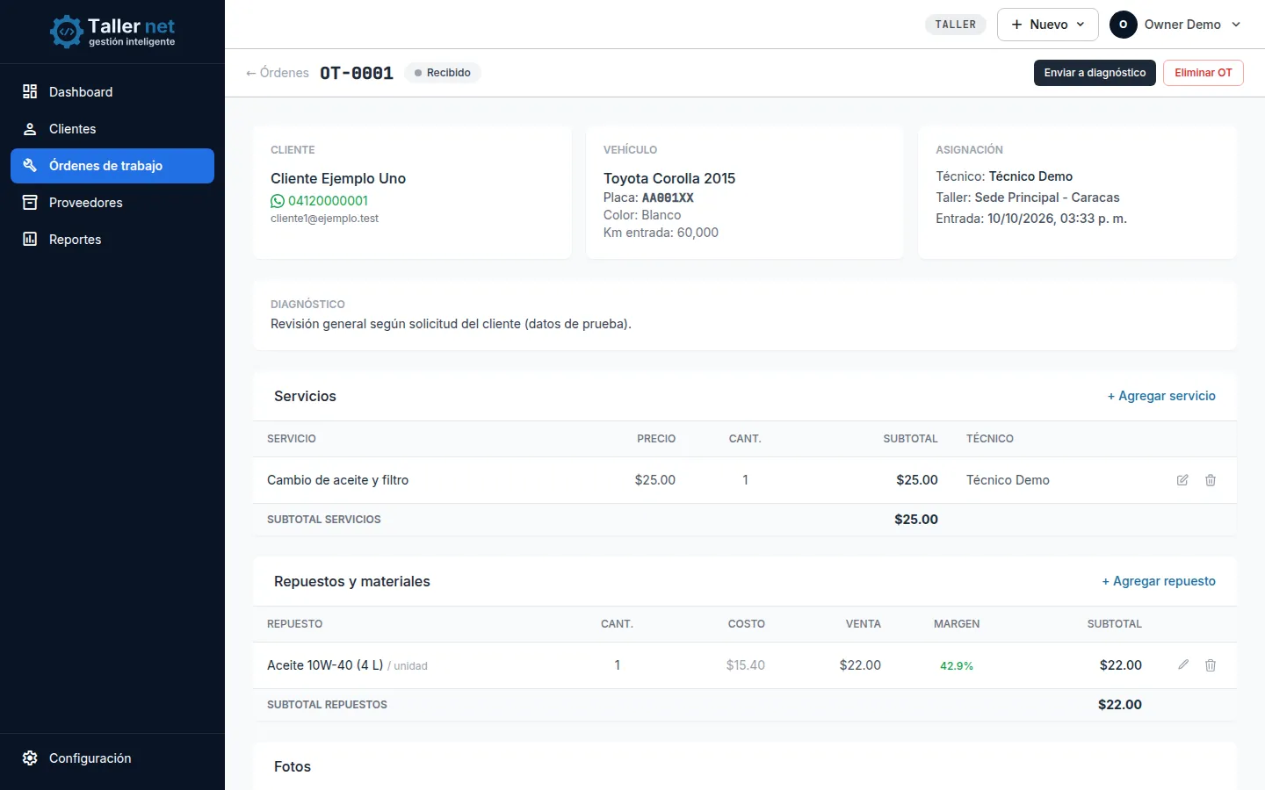This screenshot has height=790, width=1265.
Task: Click the 42.9% margin value
Action: (x=957, y=666)
